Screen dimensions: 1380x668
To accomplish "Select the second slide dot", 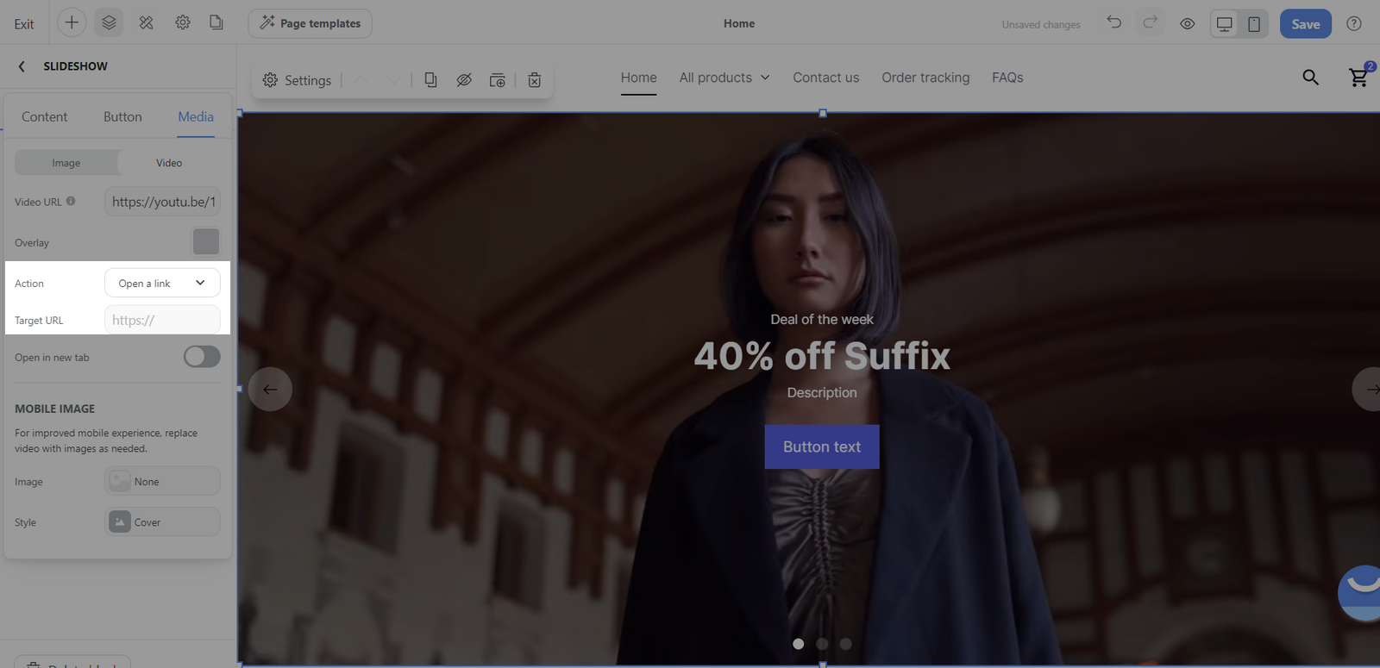I will tap(822, 644).
